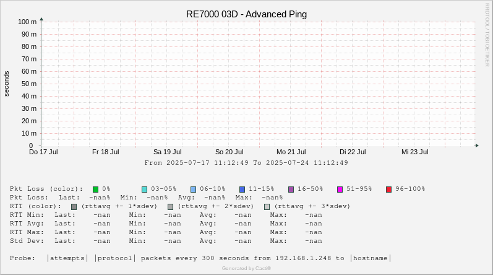Click the 100 m y-axis label
Image resolution: width=493 pixels, height=275 pixels.
pos(27,22)
